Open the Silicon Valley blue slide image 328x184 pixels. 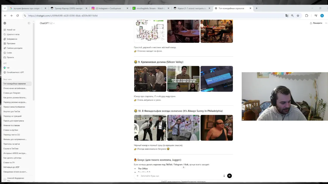tap(217, 79)
